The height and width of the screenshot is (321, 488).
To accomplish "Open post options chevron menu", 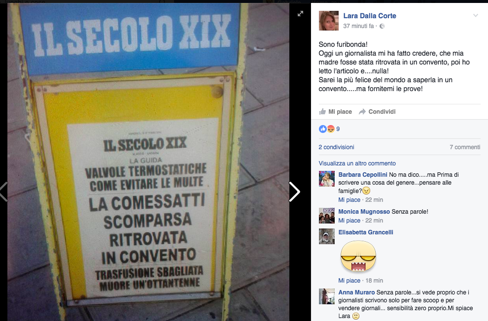I will (x=476, y=16).
